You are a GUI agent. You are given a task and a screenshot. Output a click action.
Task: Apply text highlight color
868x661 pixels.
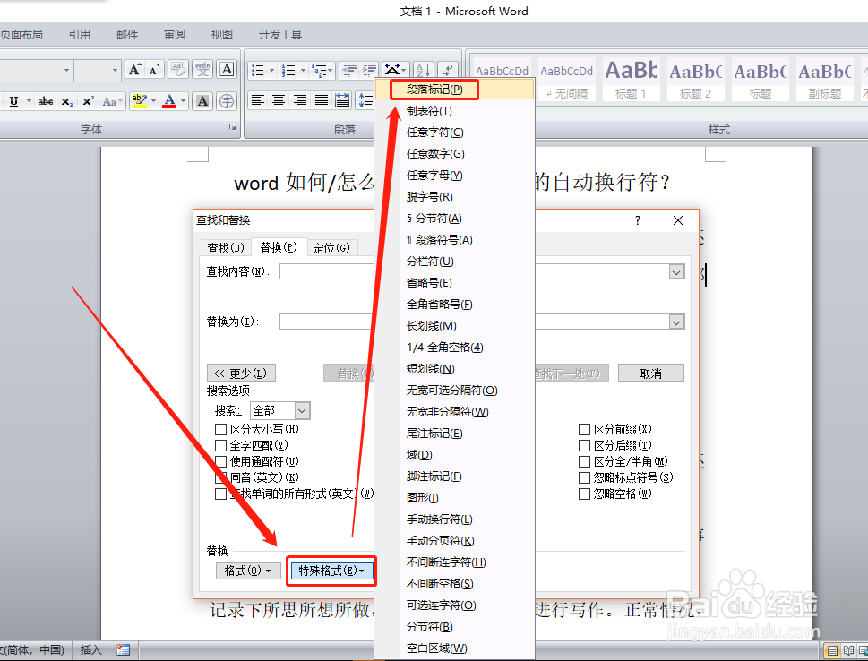(139, 100)
